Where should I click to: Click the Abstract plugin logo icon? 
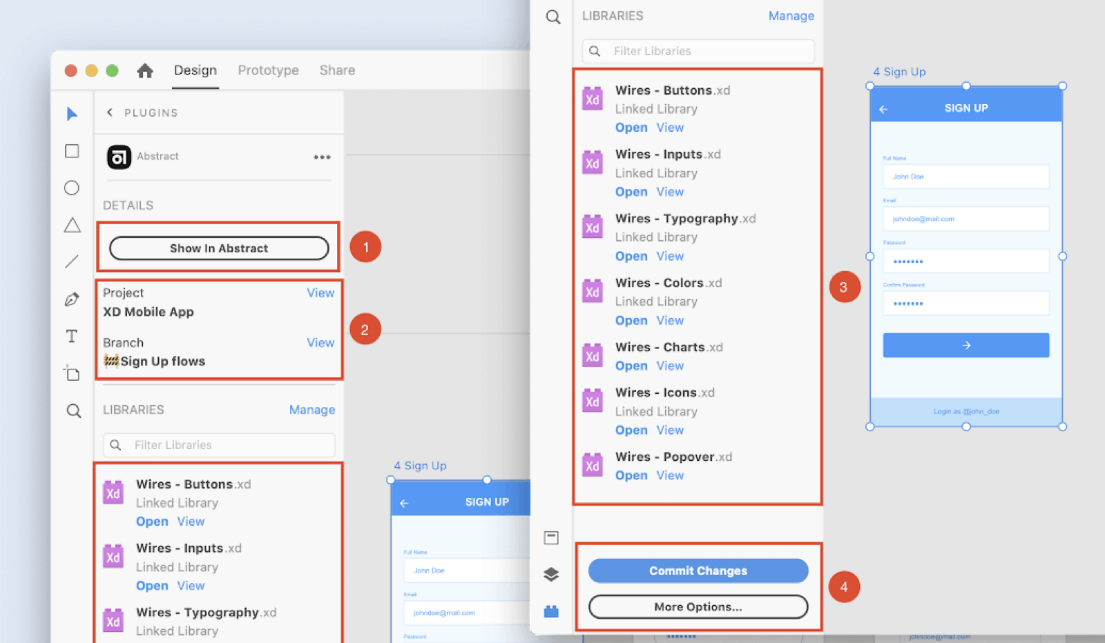pos(119,157)
